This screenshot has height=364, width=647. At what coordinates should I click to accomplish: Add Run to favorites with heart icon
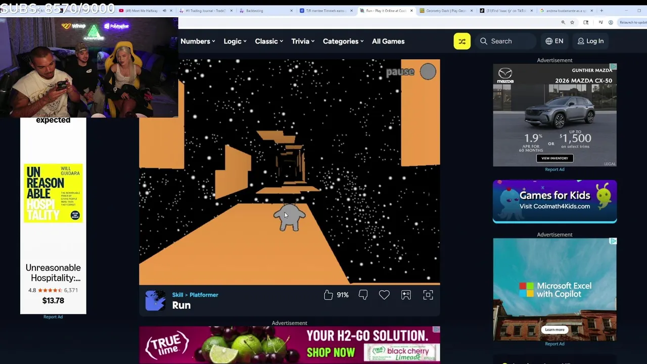point(384,295)
